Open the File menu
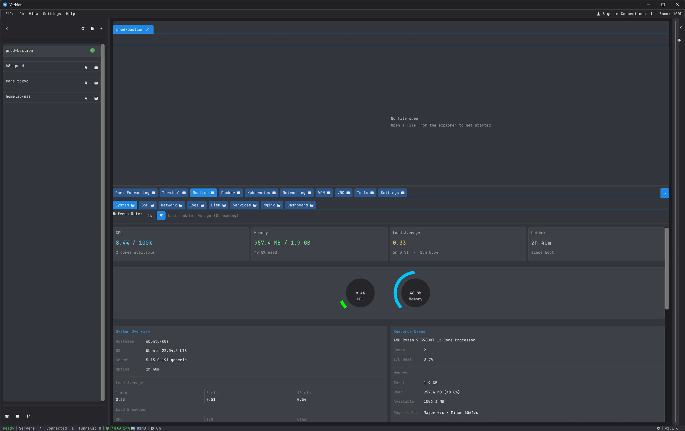Image resolution: width=685 pixels, height=431 pixels. click(10, 14)
